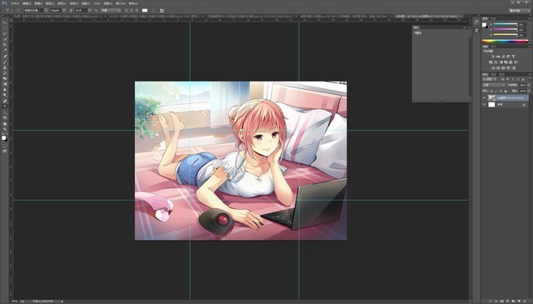Select the Gradient tool

pyautogui.click(x=5, y=84)
